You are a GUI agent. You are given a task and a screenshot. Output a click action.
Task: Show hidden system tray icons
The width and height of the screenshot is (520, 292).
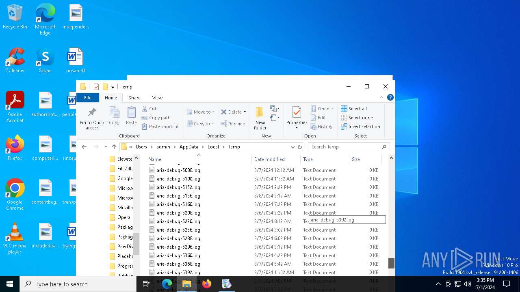(438, 284)
